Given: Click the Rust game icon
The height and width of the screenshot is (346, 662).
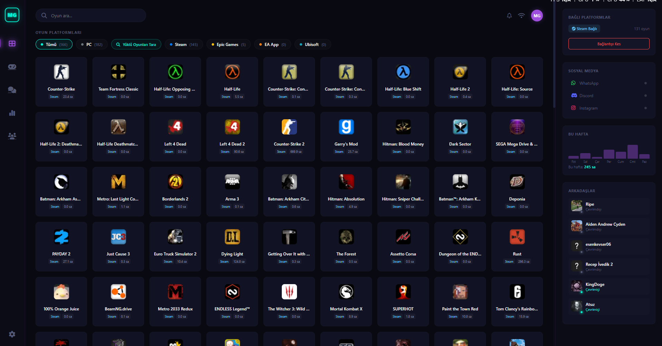Looking at the screenshot, I should point(517,237).
